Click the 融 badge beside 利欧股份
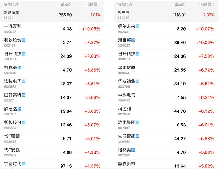This screenshot has width=219, height=169. [x=24, y=40]
